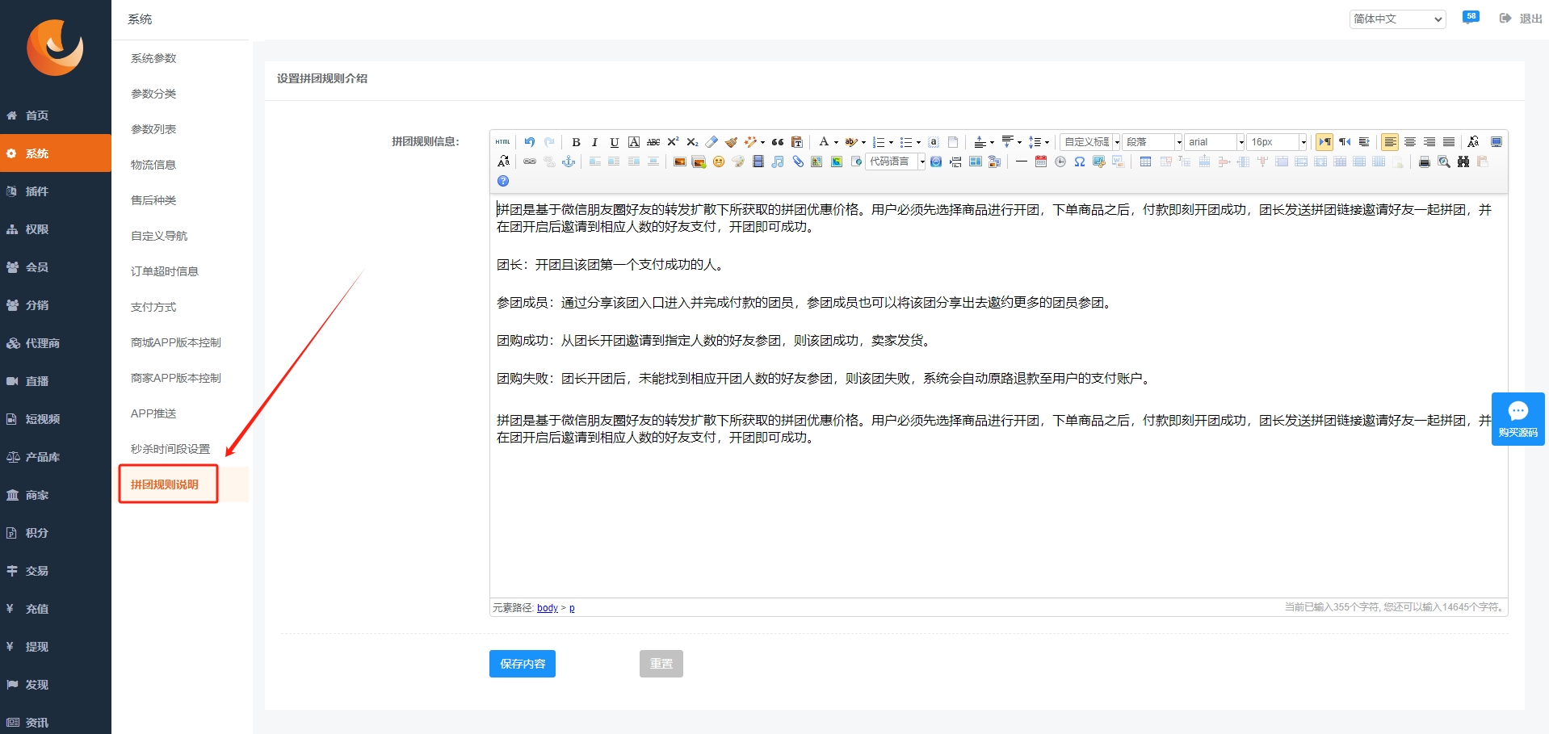Open the emoticon picker

point(719,161)
